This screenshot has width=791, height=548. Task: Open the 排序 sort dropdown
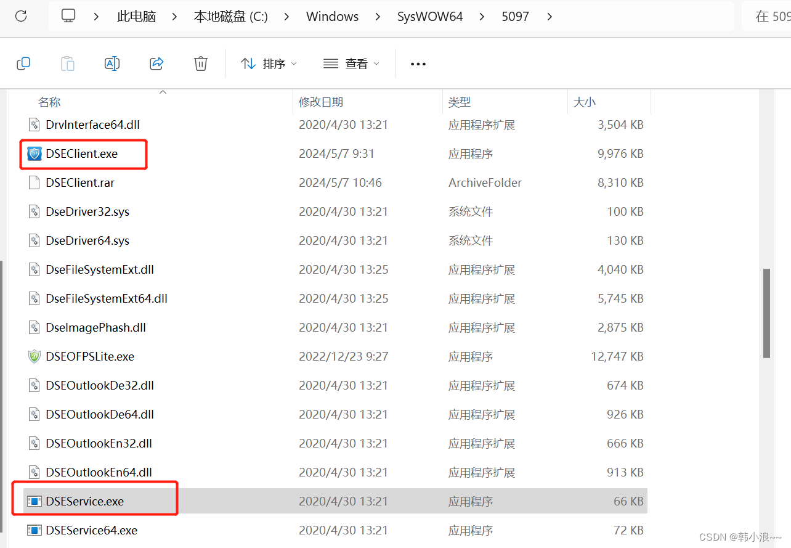click(269, 63)
